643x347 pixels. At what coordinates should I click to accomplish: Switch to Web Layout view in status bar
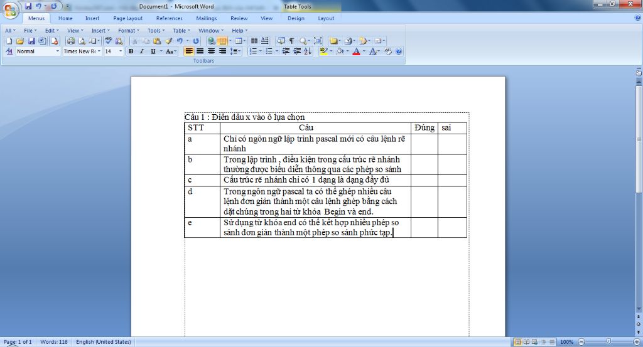tap(535, 342)
